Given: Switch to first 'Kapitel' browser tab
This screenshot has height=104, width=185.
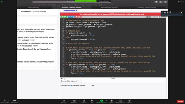Looking at the screenshot, I should pyautogui.click(x=33, y=8).
